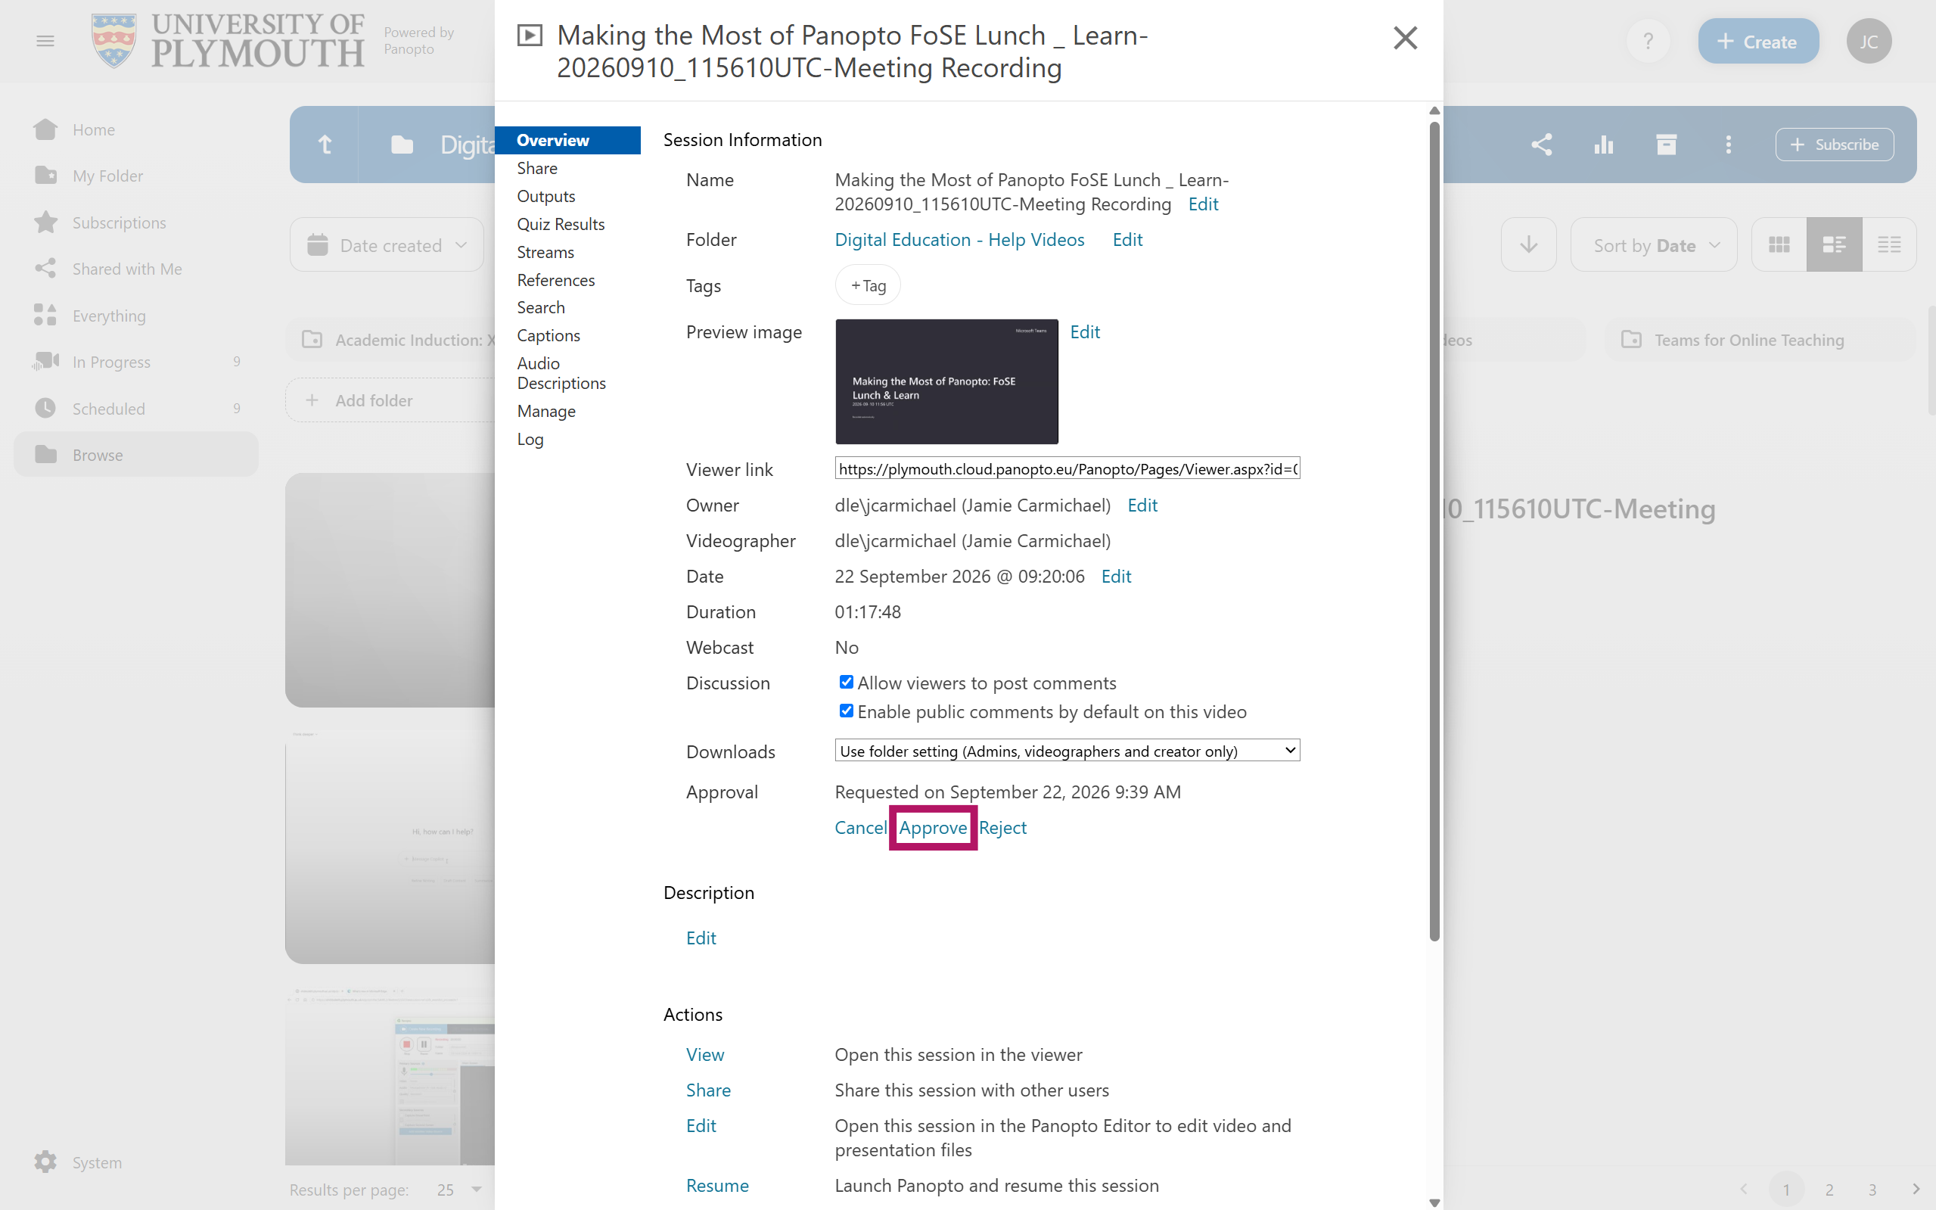Edit the Owner field
This screenshot has height=1210, width=1936.
pyautogui.click(x=1142, y=505)
